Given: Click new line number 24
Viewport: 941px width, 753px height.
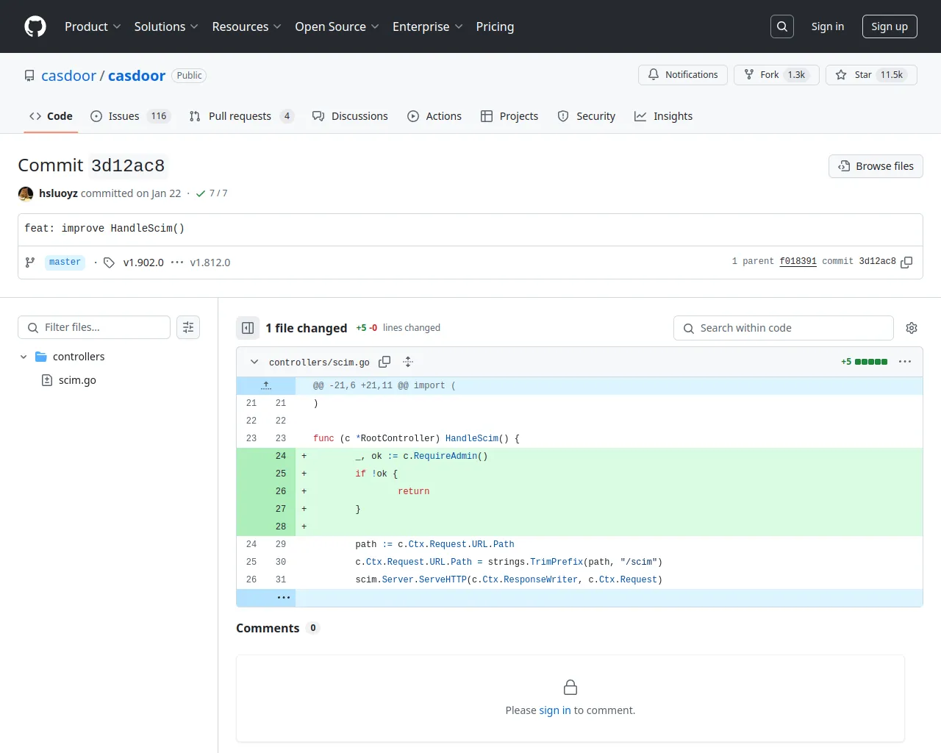Looking at the screenshot, I should click(x=281, y=456).
